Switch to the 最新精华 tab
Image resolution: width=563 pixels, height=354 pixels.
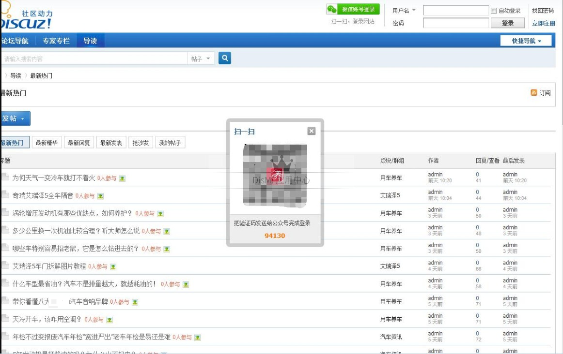pos(47,143)
